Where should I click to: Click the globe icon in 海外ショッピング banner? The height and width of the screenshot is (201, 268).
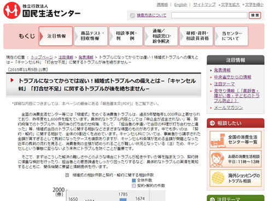coord(218,178)
